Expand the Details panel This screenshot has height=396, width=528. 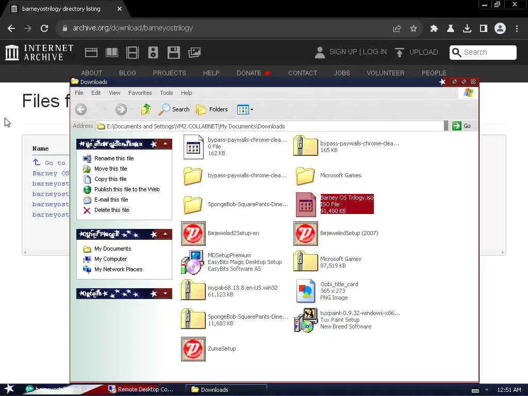(x=166, y=293)
